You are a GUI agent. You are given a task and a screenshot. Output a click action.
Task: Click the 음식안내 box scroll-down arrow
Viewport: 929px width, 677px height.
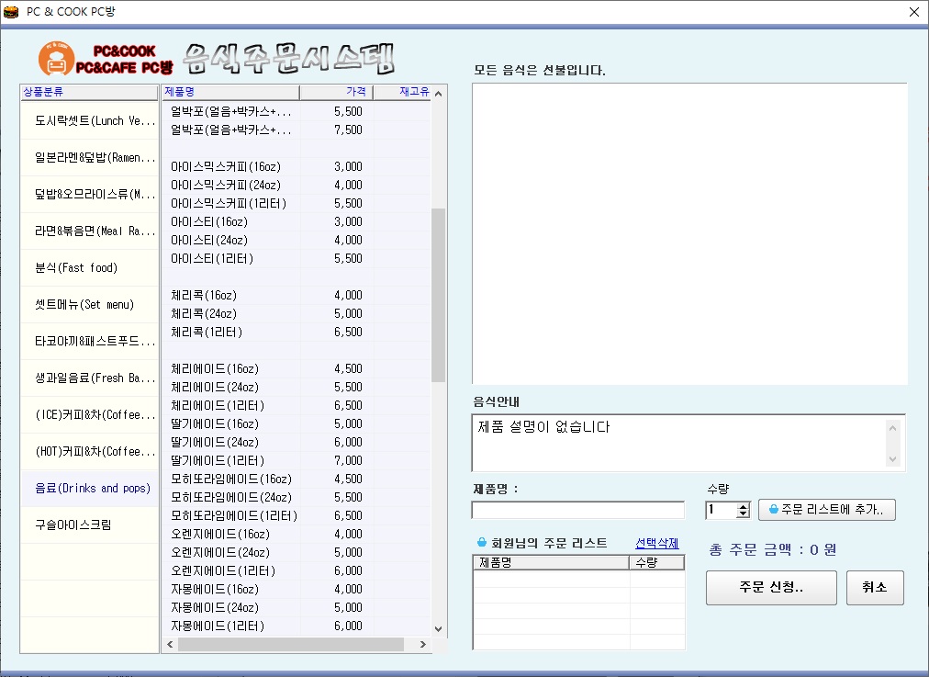pos(893,459)
